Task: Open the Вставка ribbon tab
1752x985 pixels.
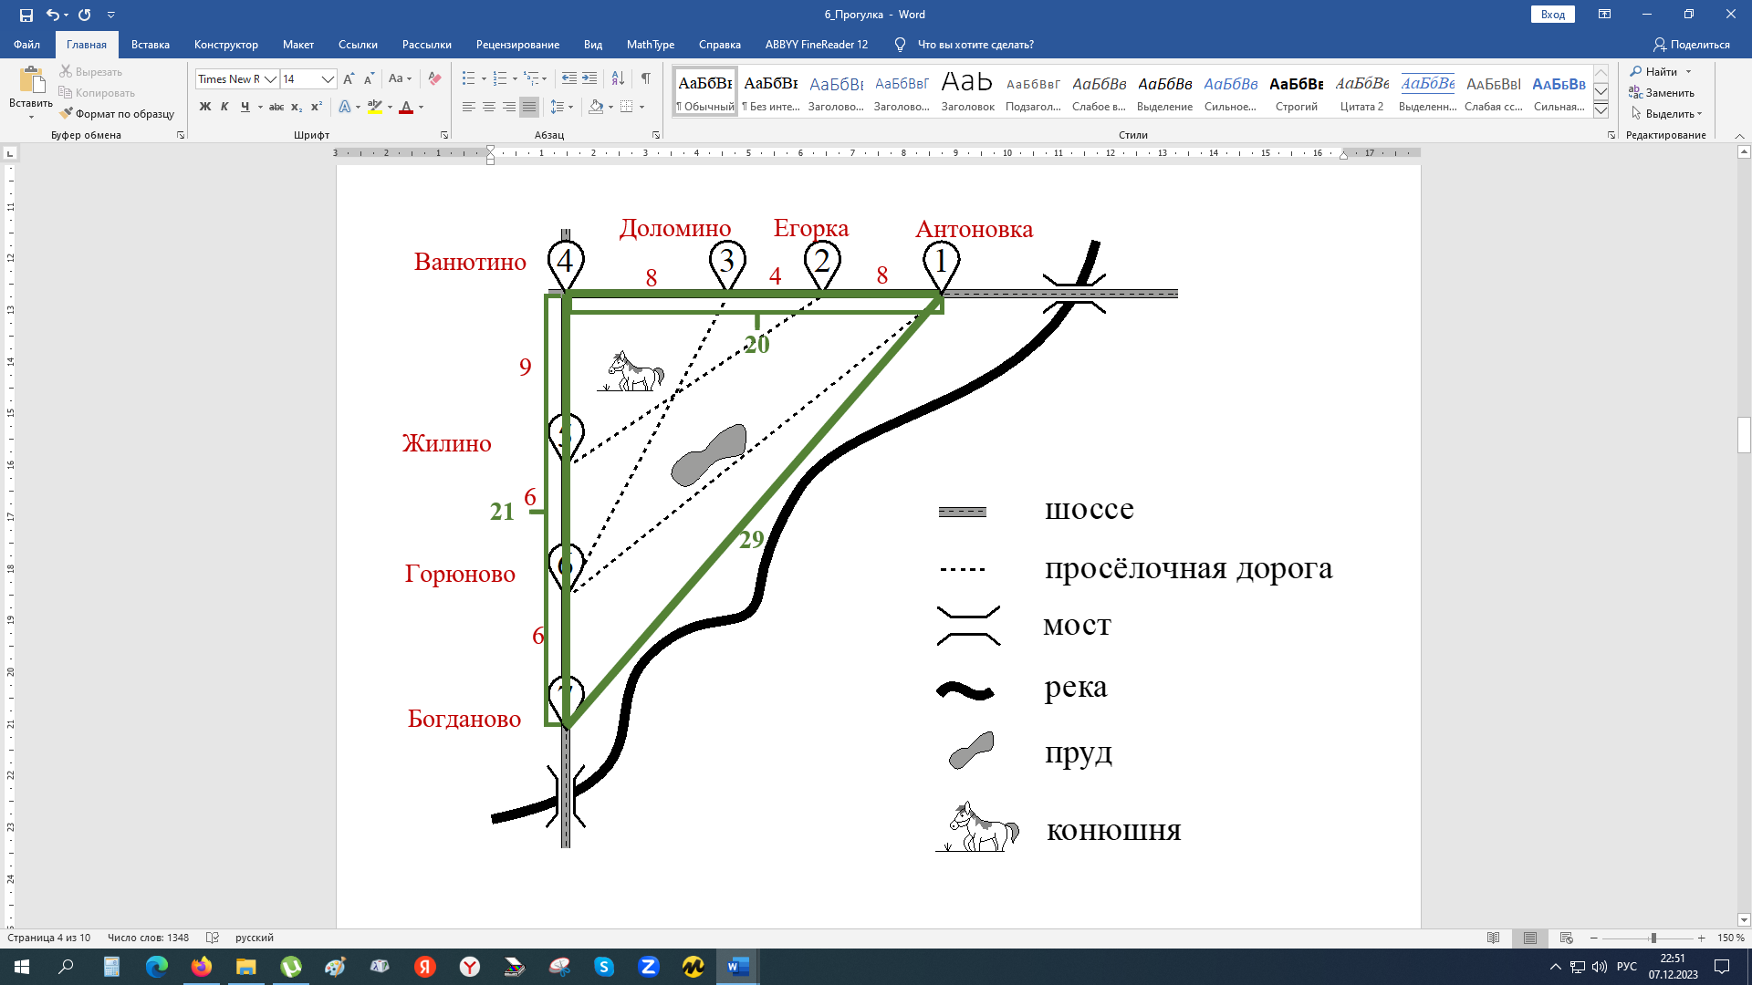Action: click(x=150, y=45)
